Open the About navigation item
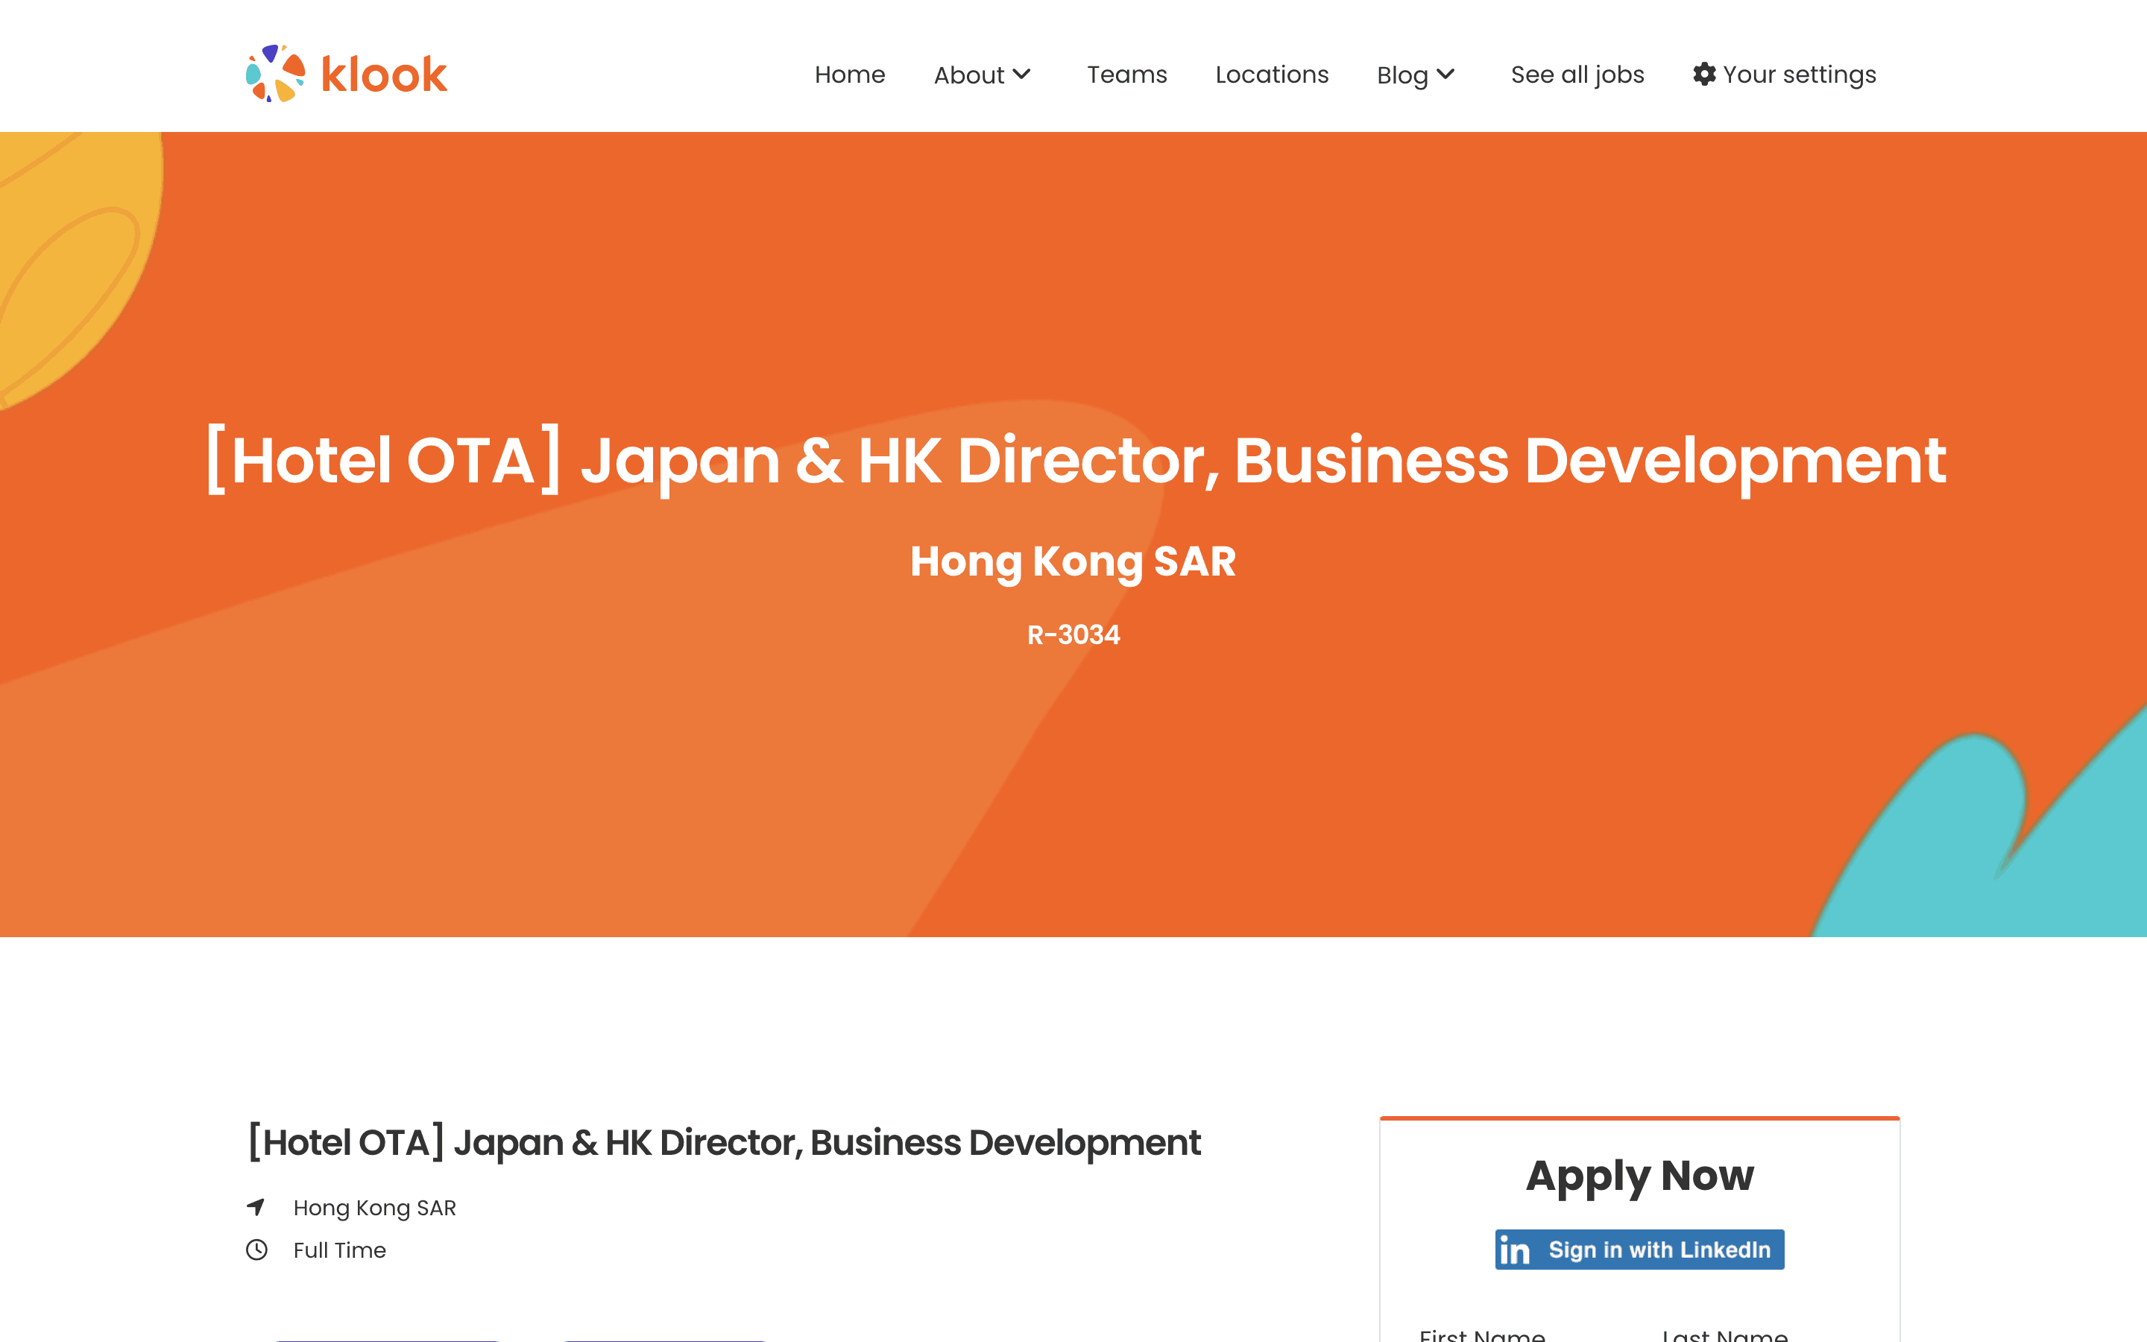The width and height of the screenshot is (2147, 1342). coord(969,75)
